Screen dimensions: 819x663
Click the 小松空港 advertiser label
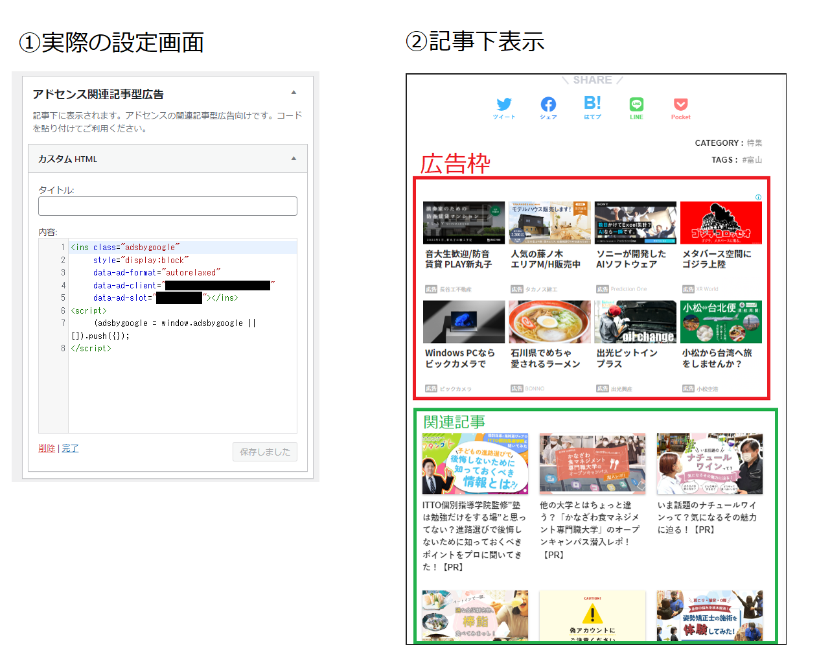coord(707,389)
